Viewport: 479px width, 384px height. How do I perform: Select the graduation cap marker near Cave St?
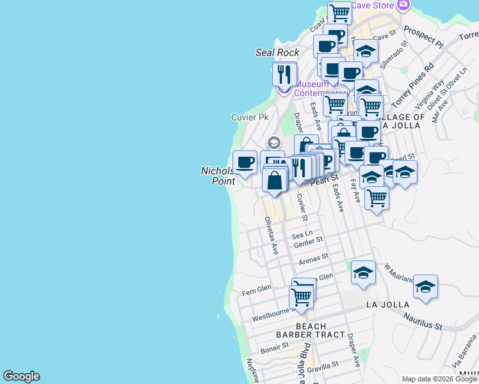(366, 52)
